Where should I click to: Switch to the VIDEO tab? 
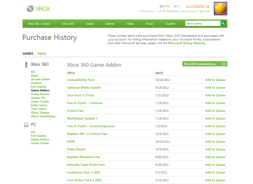42,53
